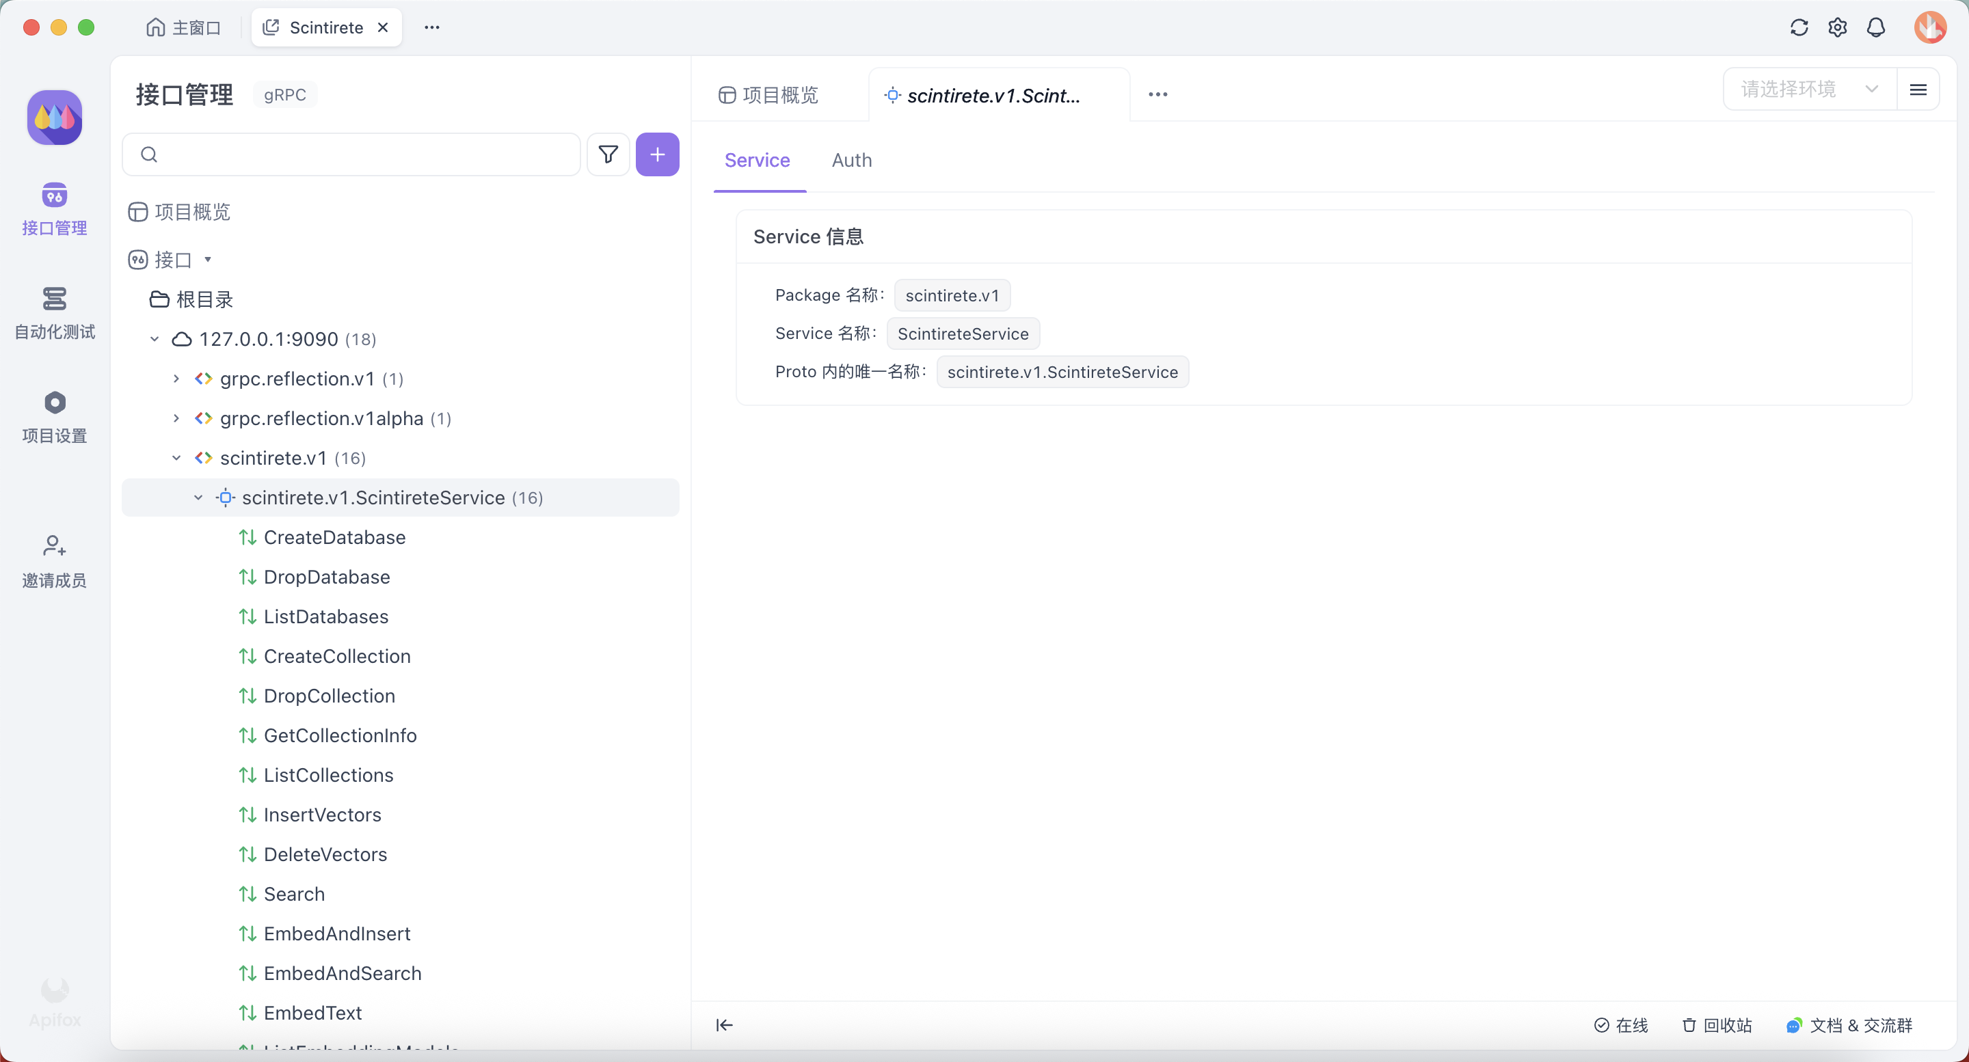This screenshot has height=1062, width=1969.
Task: Click 127.0.0.1:9090 server label
Action: click(x=268, y=338)
